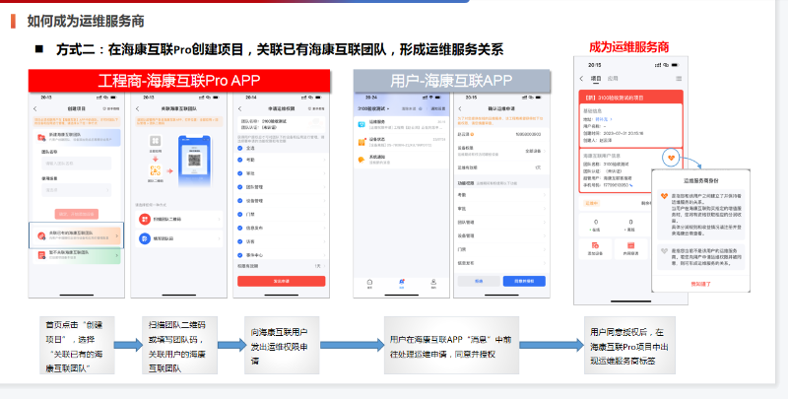The height and width of the screenshot is (399, 788).
Task: Expand 审批 row in 确认运维申请
Action: coord(501,209)
